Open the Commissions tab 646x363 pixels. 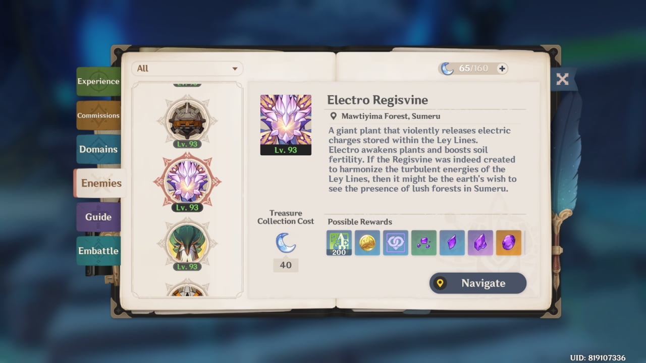point(98,115)
